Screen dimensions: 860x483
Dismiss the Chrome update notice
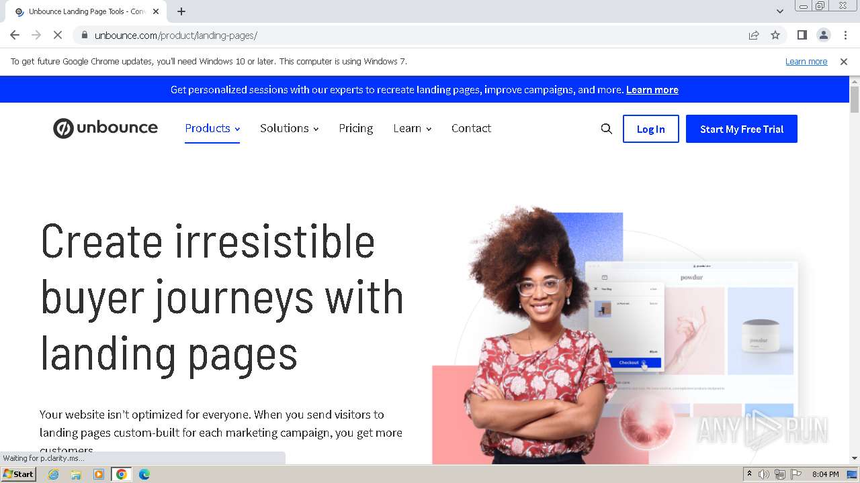click(844, 61)
